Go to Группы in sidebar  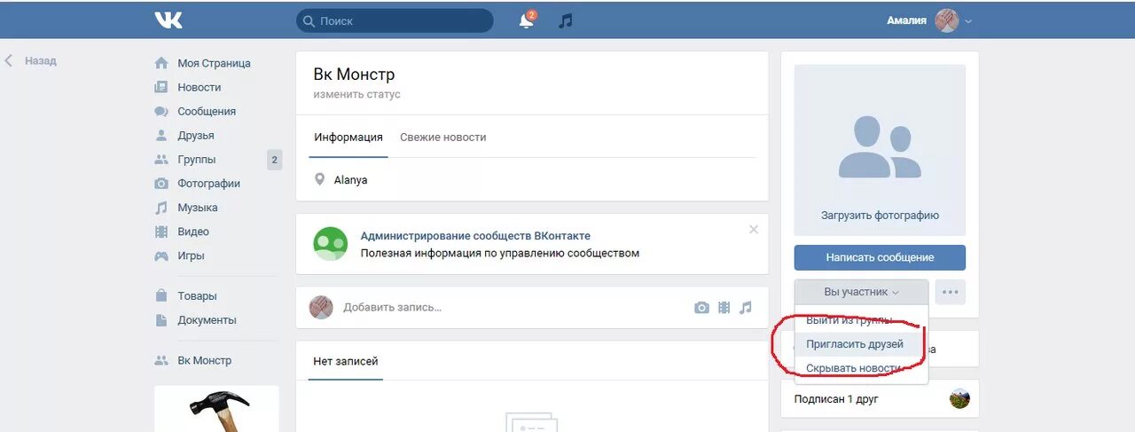point(196,160)
